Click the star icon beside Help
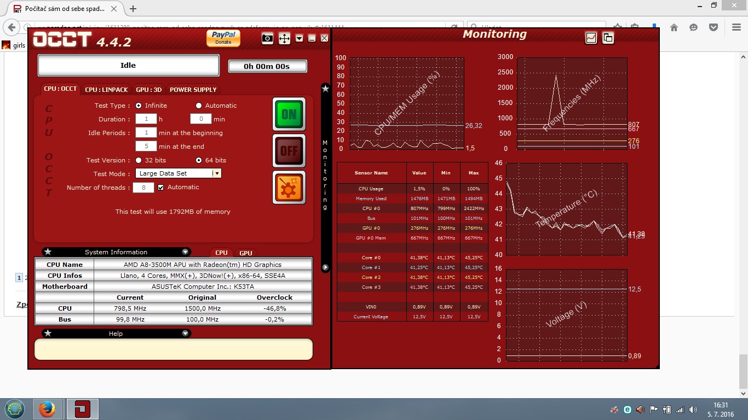This screenshot has height=420, width=748. coord(48,334)
